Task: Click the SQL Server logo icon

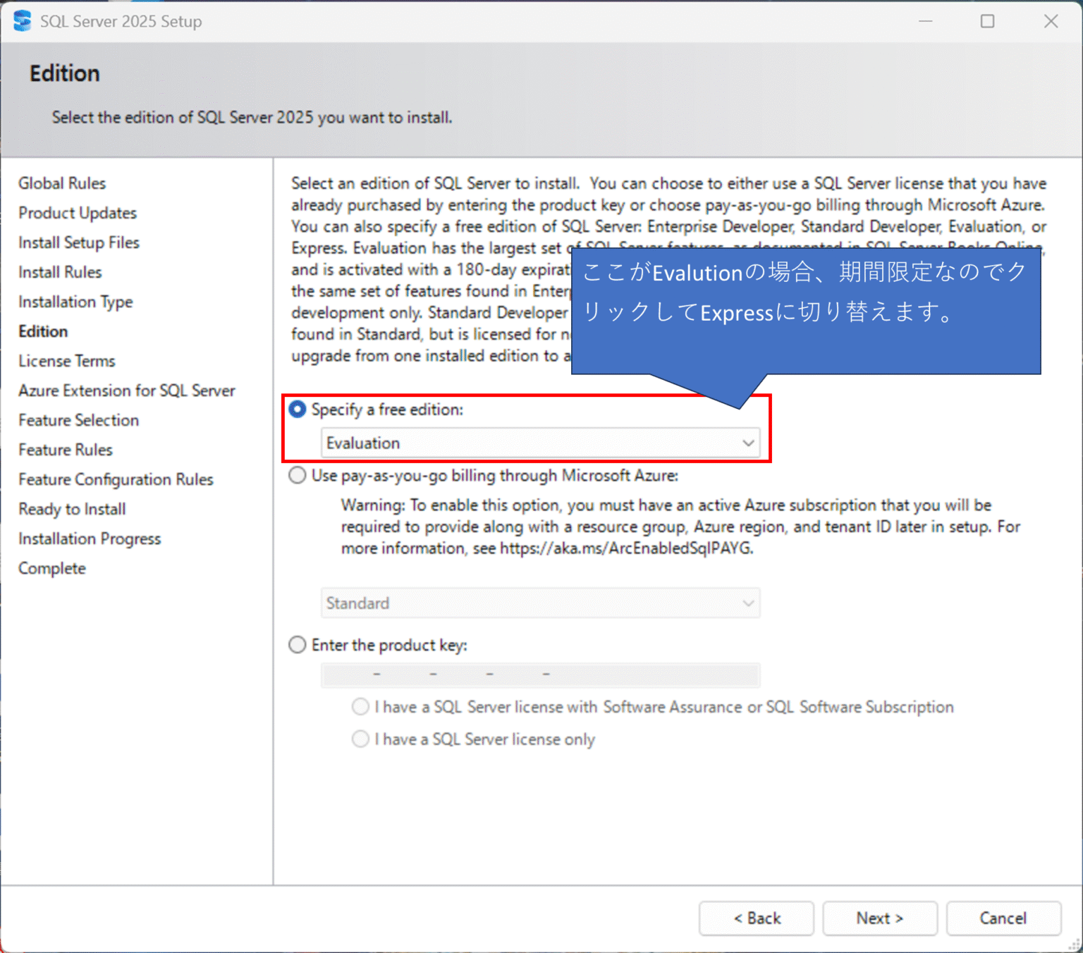Action: click(21, 21)
